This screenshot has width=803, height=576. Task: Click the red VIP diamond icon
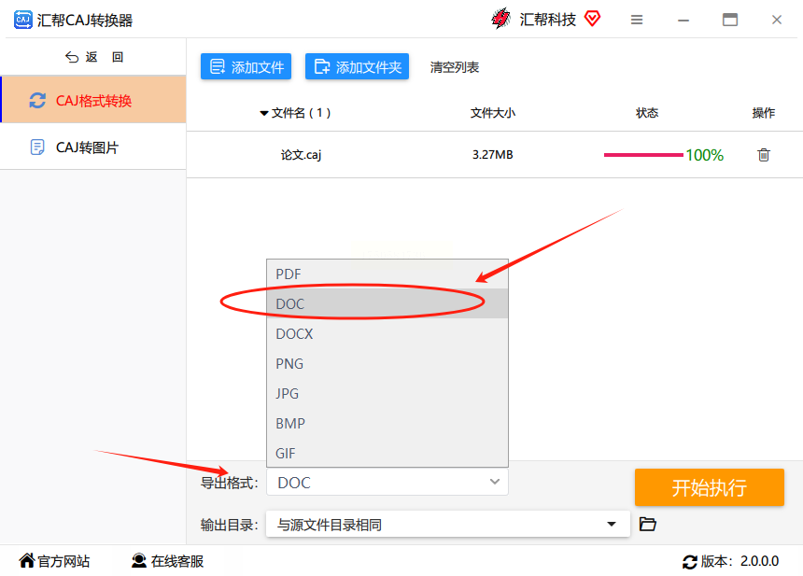592,19
